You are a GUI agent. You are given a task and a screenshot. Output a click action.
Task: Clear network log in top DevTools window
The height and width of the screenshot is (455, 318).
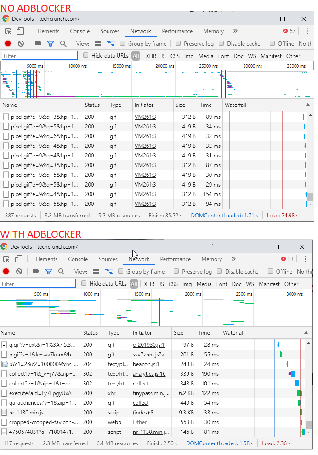point(21,44)
